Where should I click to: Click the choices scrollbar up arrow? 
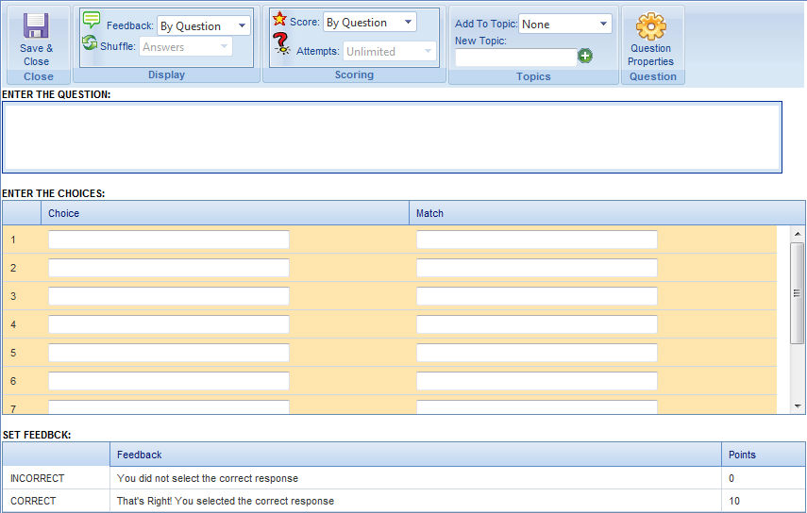[x=798, y=234]
